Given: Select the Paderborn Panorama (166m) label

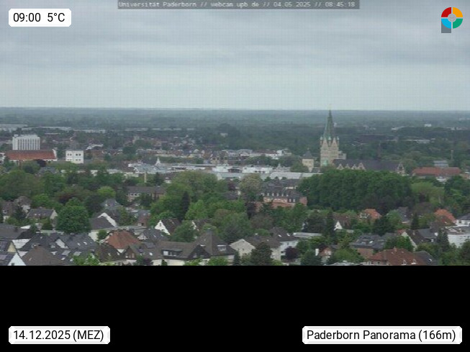Looking at the screenshot, I should click(x=381, y=335).
